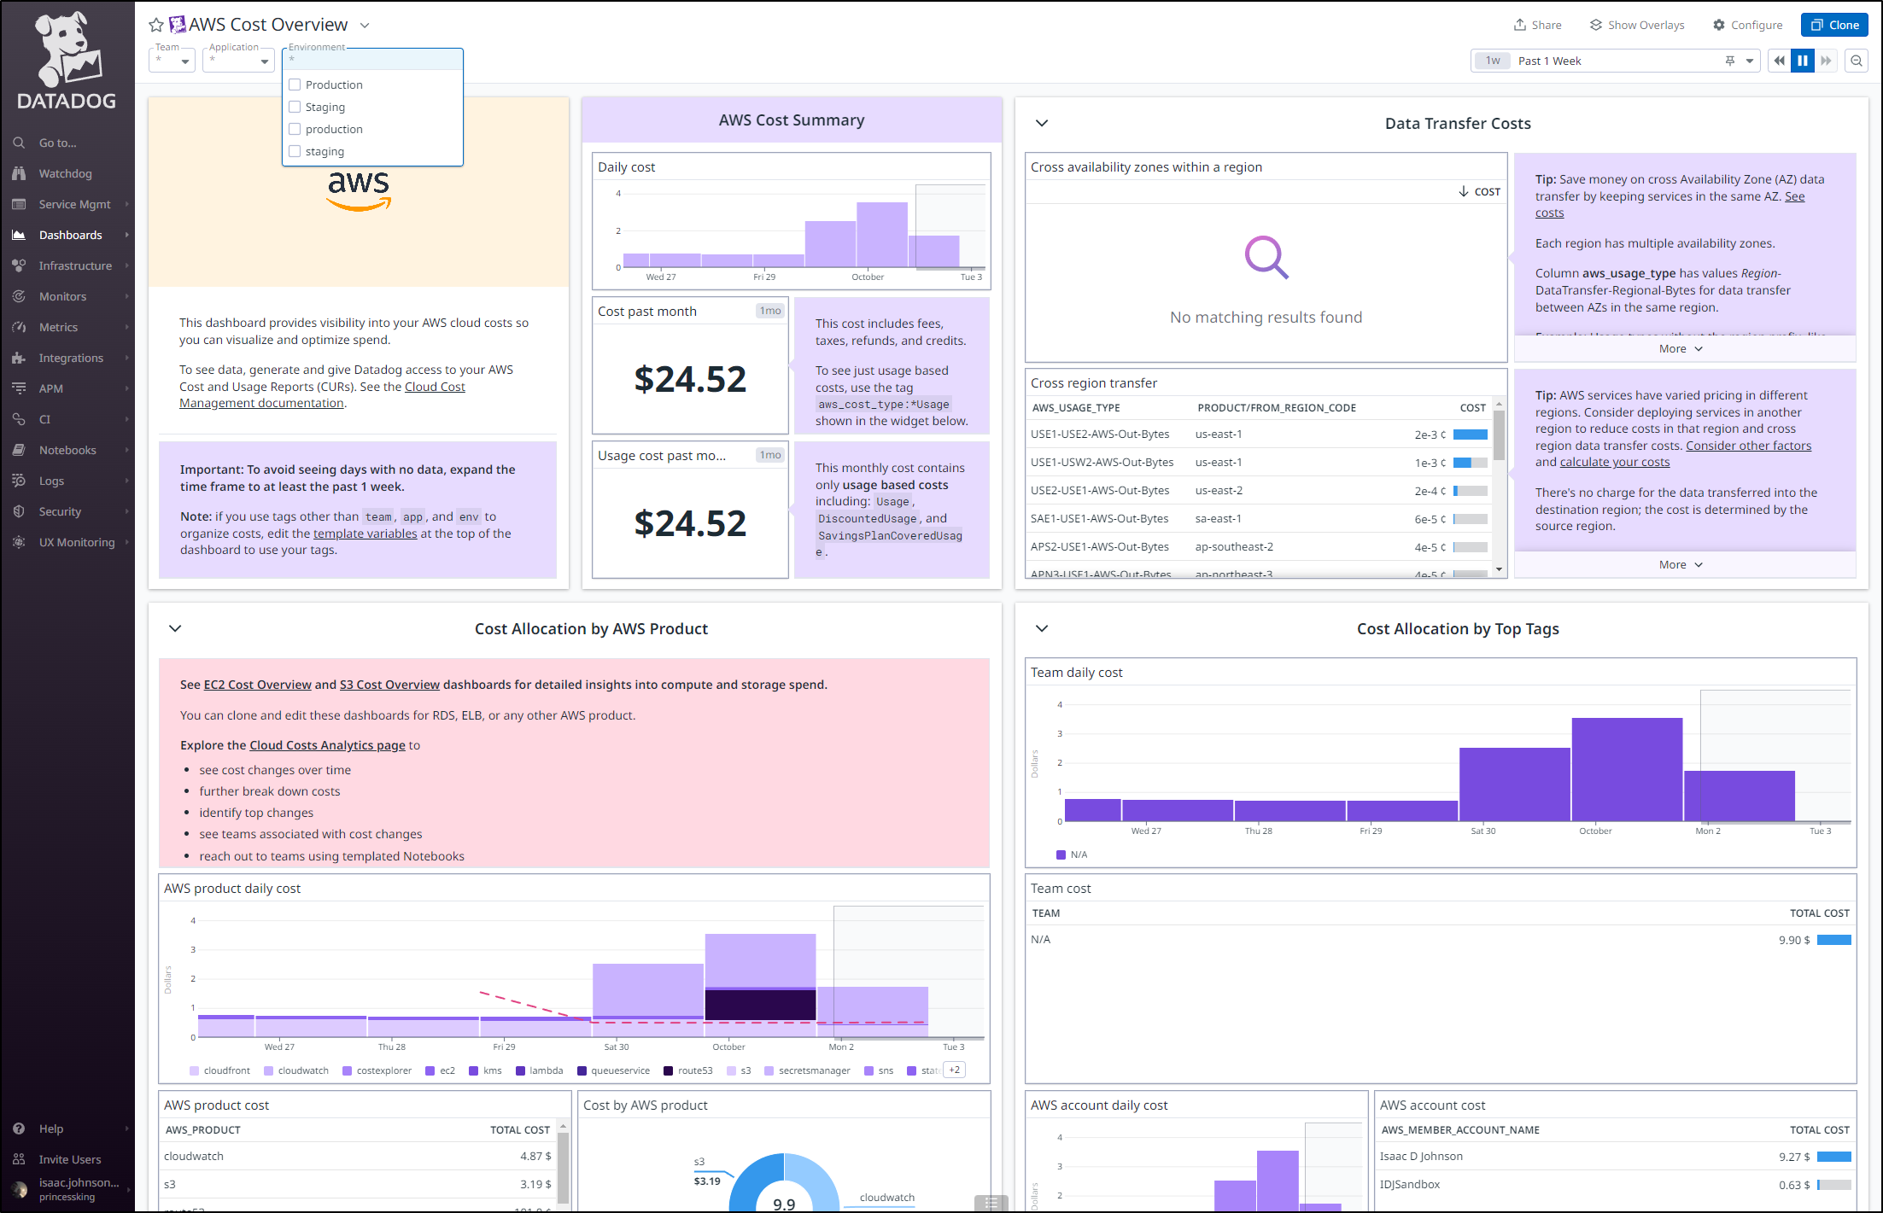The image size is (1883, 1213).
Task: Open the Application template variable dropdown
Action: pyautogui.click(x=238, y=61)
